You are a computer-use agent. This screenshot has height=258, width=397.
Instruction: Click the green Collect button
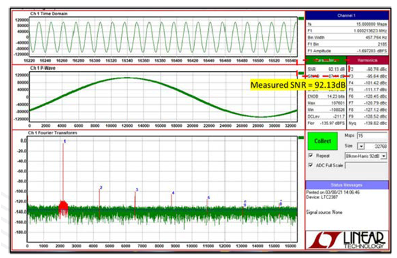coord(322,140)
